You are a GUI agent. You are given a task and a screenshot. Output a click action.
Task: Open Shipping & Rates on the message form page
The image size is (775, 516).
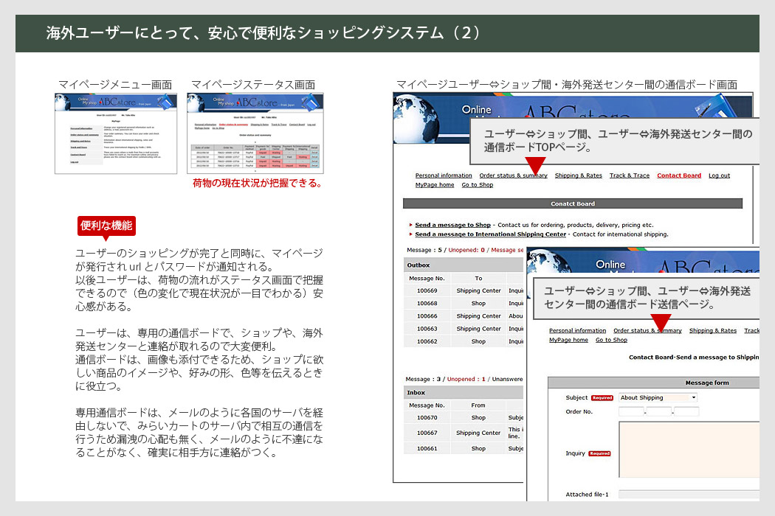tap(713, 330)
